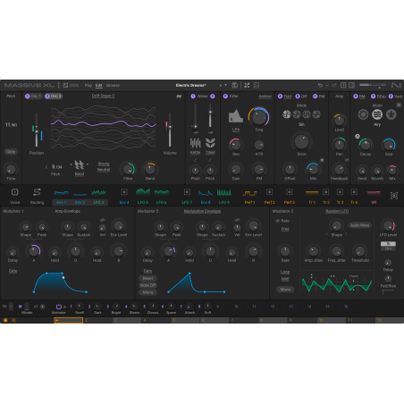This screenshot has height=404, width=404.
Task: Select the Env 2 modulator tab
Action: [80, 202]
